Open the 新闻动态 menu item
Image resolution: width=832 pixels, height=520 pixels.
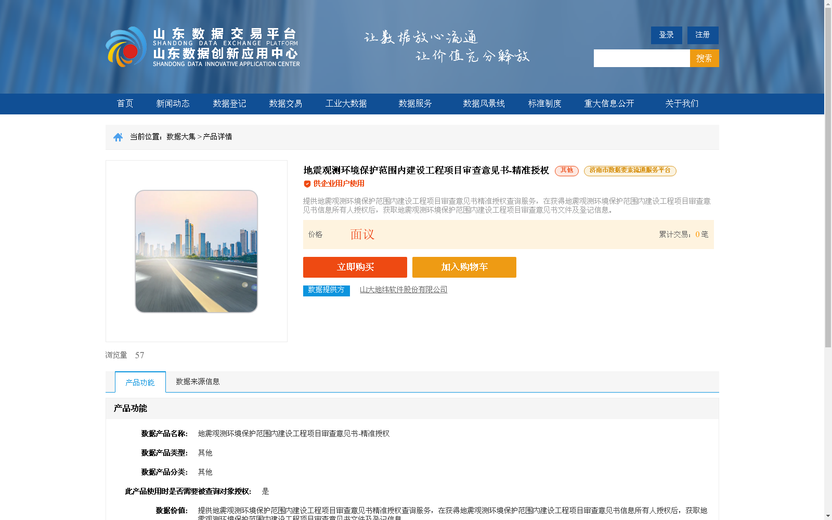pos(173,103)
